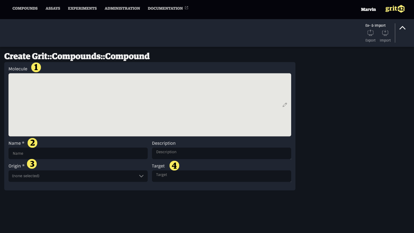Open the Administration menu

click(x=122, y=8)
